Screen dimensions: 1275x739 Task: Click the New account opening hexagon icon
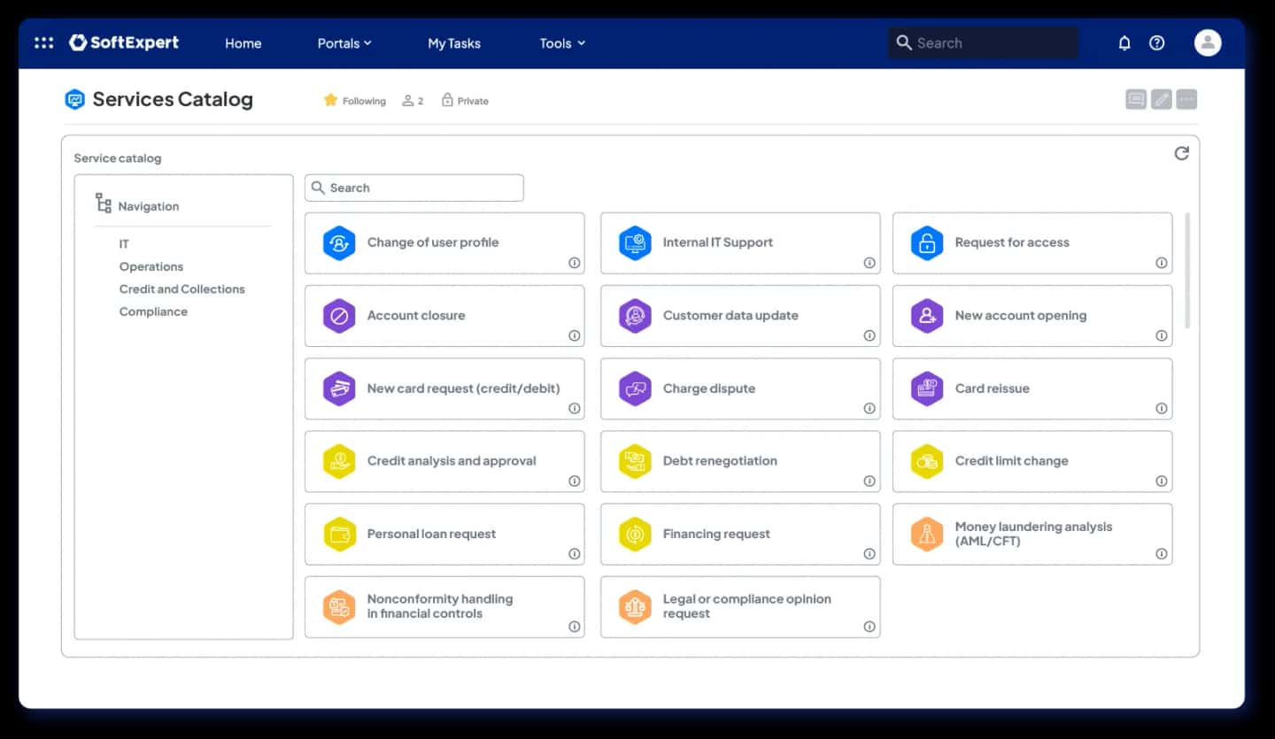[x=927, y=316]
